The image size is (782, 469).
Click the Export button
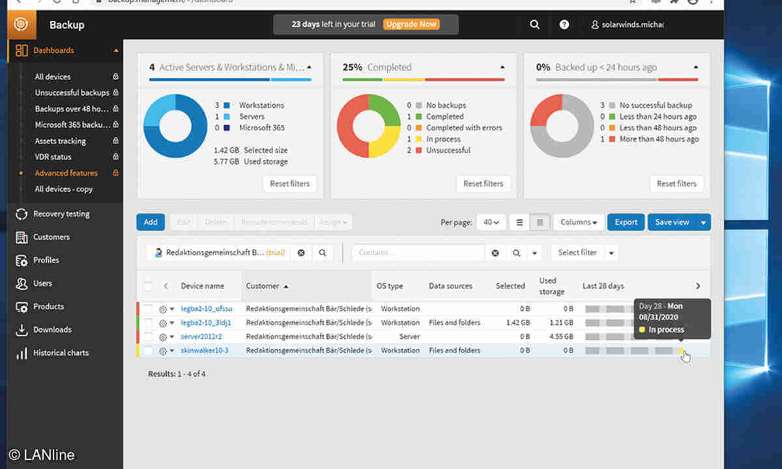tap(626, 222)
